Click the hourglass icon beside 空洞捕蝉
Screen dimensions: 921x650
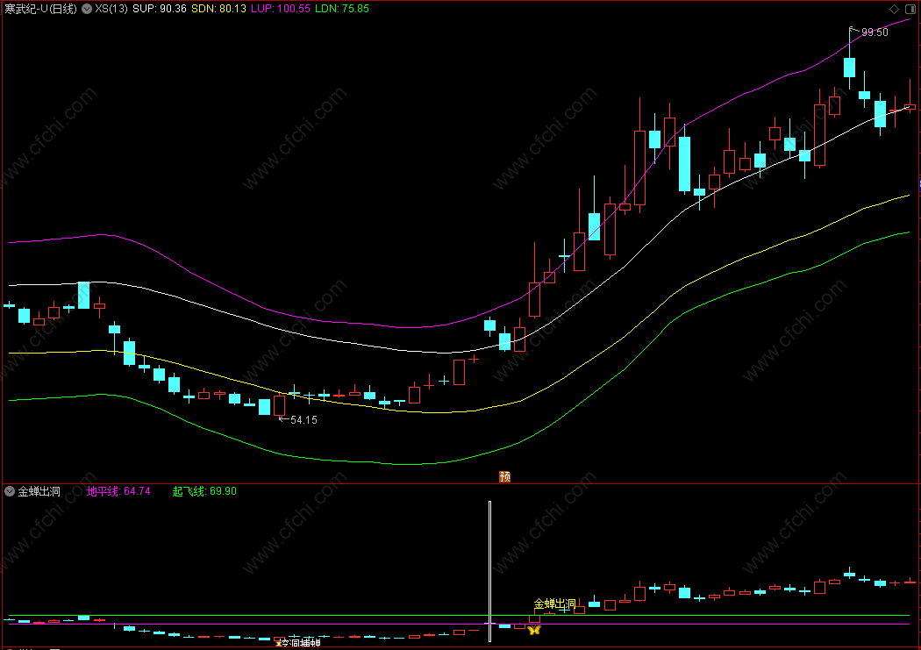pyautogui.click(x=278, y=643)
